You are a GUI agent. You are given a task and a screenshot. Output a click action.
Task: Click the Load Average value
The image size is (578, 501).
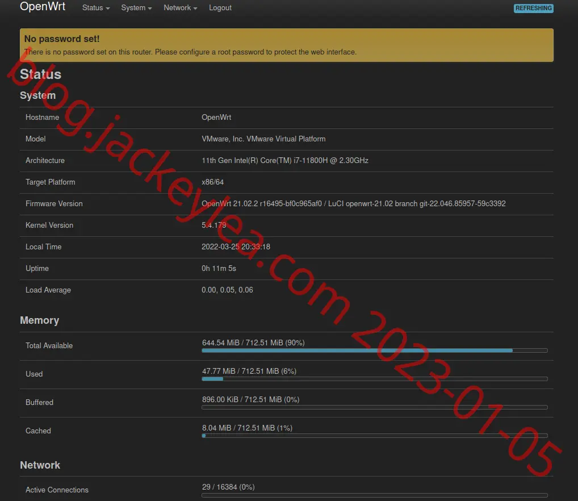(x=227, y=290)
